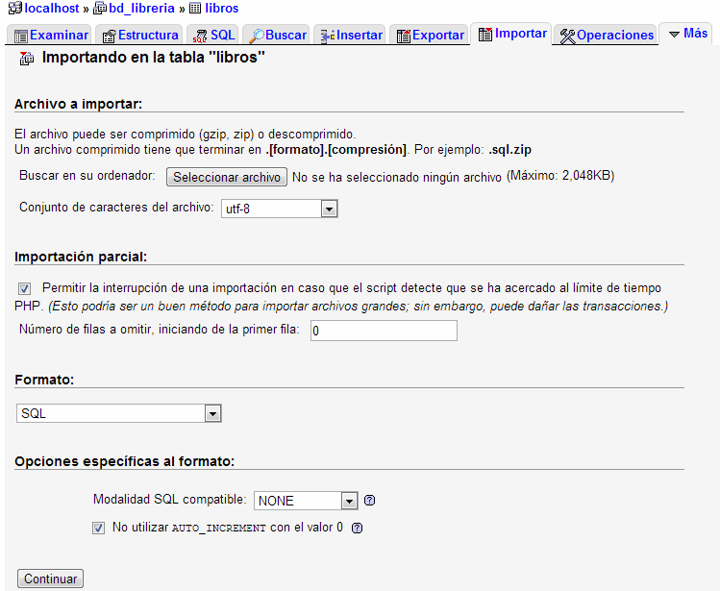This screenshot has width=720, height=591.
Task: Open the Modalidad SQL compatible NONE dropdown
Action: (x=306, y=501)
